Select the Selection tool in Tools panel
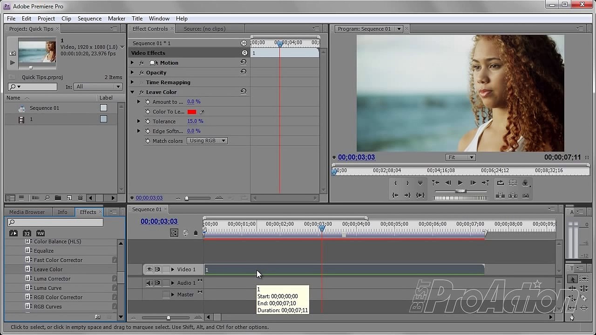Screen dimensions: 596x335 [x=572, y=279]
